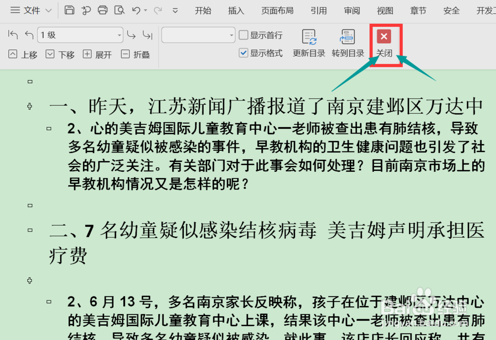Click the Redo icon
Image resolution: width=496 pixels, height=340 pixels.
tap(158, 10)
